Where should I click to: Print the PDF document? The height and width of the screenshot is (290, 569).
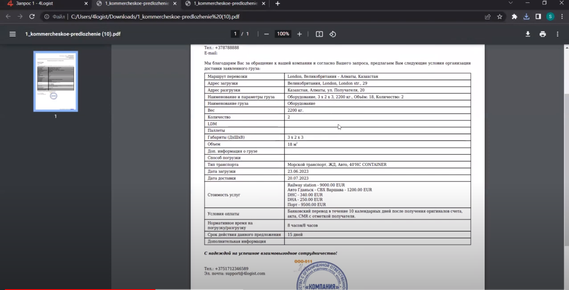(543, 34)
